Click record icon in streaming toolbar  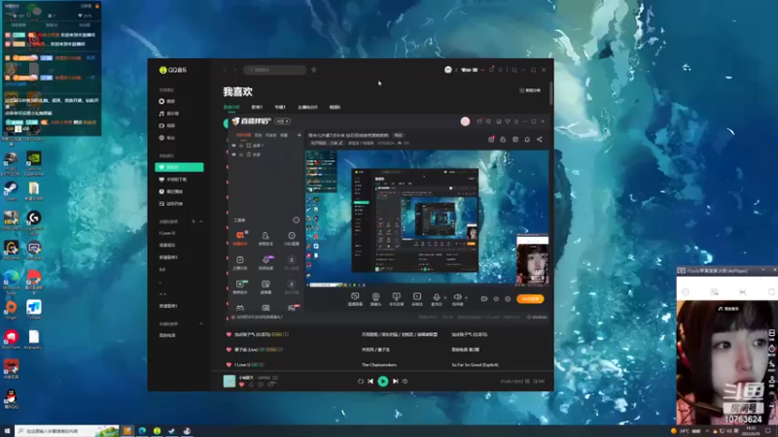coord(483,299)
